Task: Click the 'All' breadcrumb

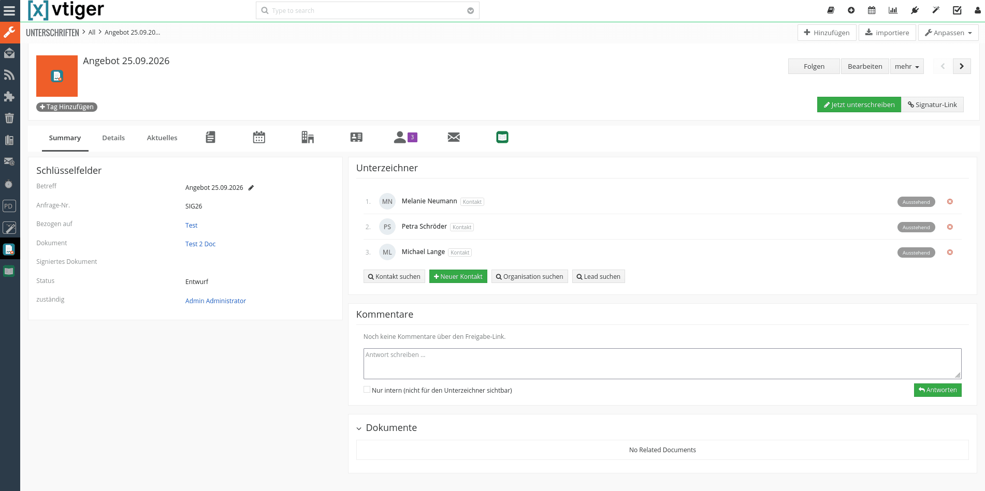Action: (x=92, y=33)
